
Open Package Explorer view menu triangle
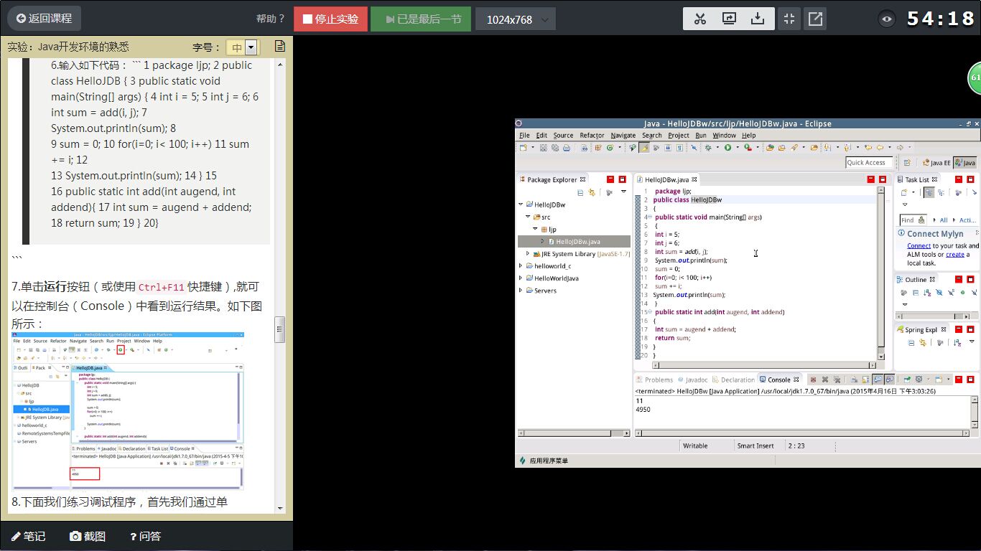(623, 192)
